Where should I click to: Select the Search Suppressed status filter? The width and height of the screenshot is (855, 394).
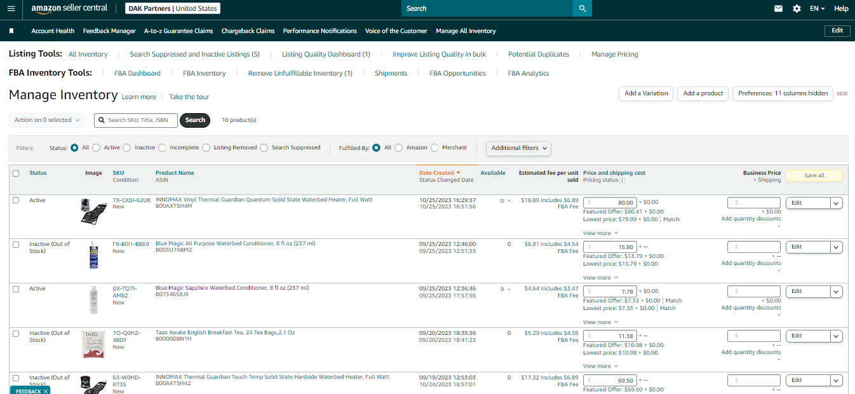(x=264, y=147)
